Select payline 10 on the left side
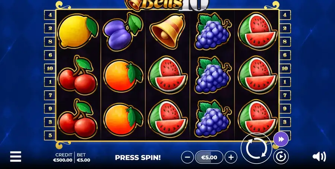This screenshot has height=169, width=335. [50, 69]
